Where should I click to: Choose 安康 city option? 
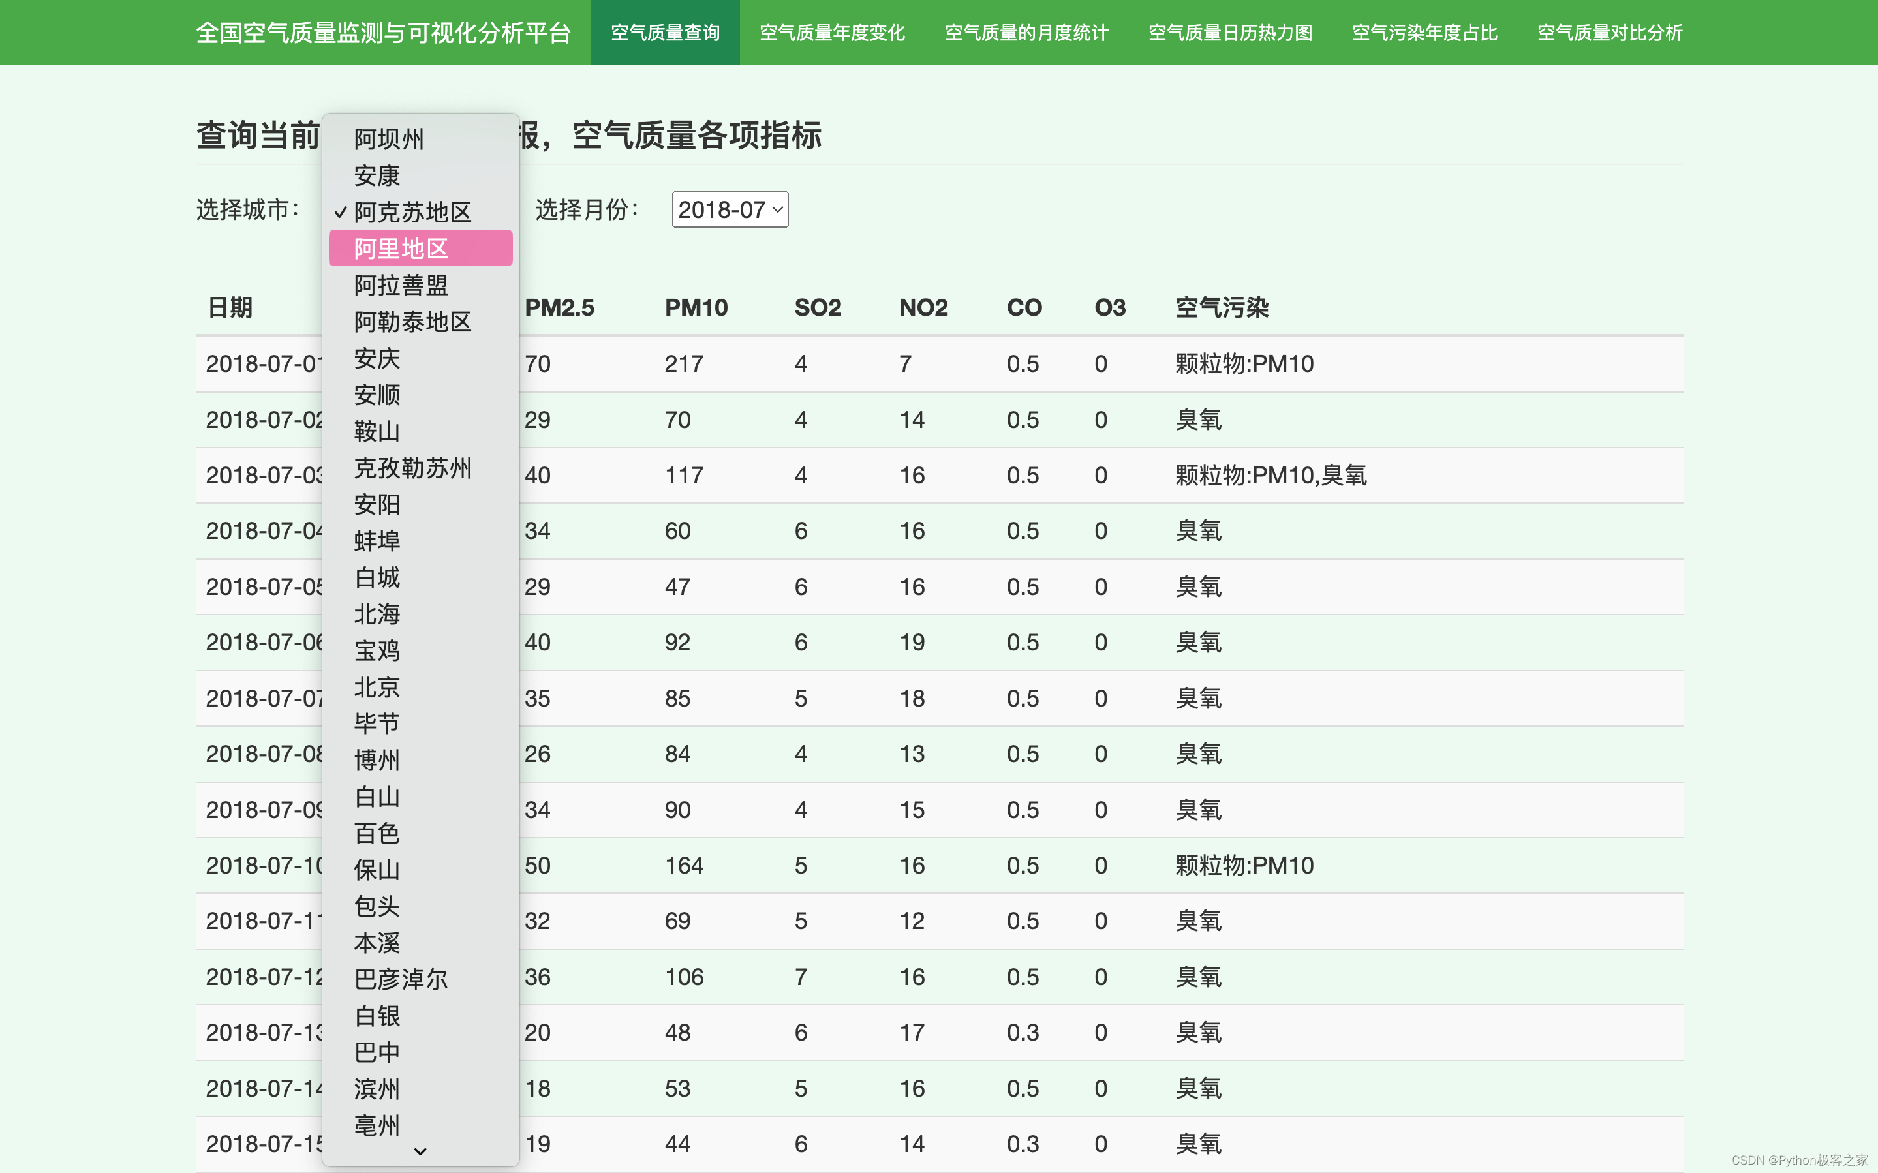[377, 175]
